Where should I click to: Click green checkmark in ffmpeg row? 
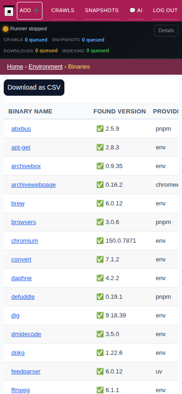(100, 390)
